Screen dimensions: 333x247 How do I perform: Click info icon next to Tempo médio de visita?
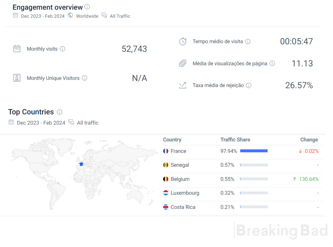[248, 42]
